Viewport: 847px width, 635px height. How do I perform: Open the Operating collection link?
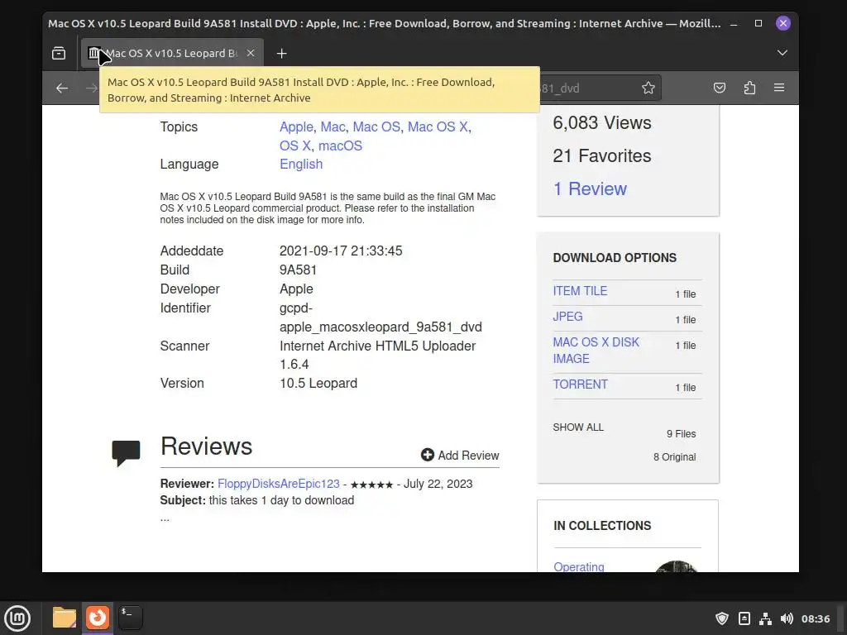(578, 566)
